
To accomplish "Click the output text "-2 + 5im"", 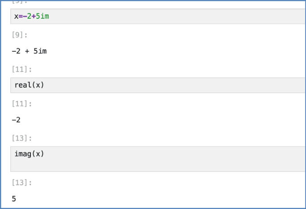I will pyautogui.click(x=29, y=51).
